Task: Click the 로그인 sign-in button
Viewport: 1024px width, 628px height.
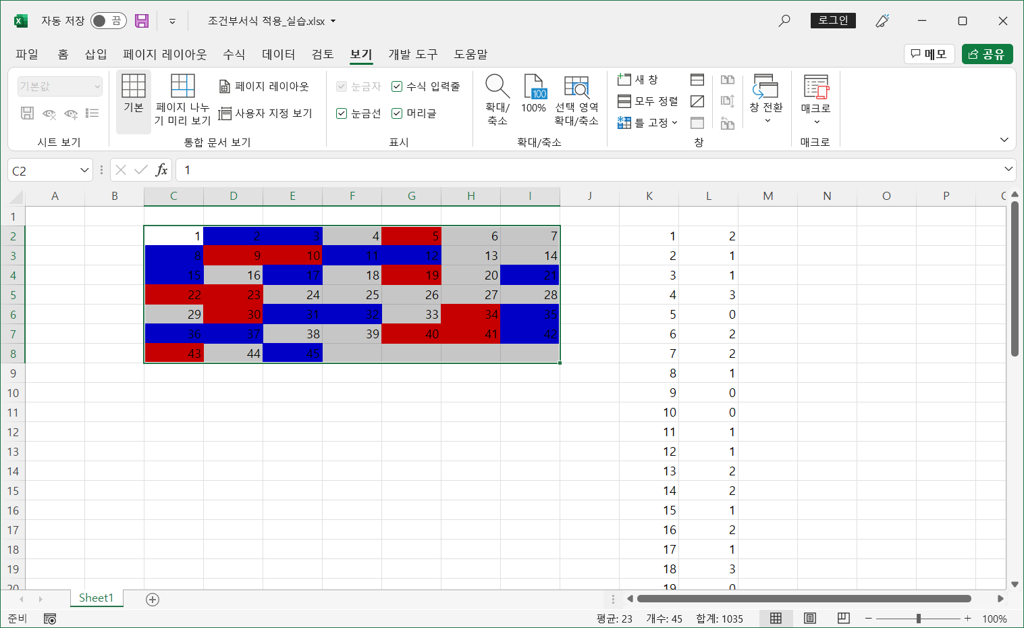Action: (x=833, y=20)
